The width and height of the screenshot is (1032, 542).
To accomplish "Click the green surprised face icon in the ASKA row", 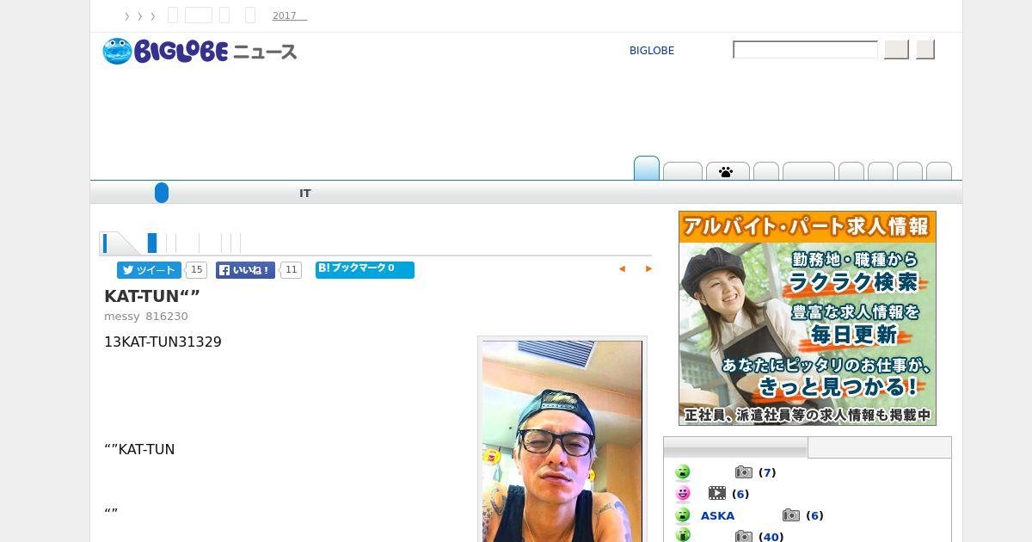I will point(683,515).
